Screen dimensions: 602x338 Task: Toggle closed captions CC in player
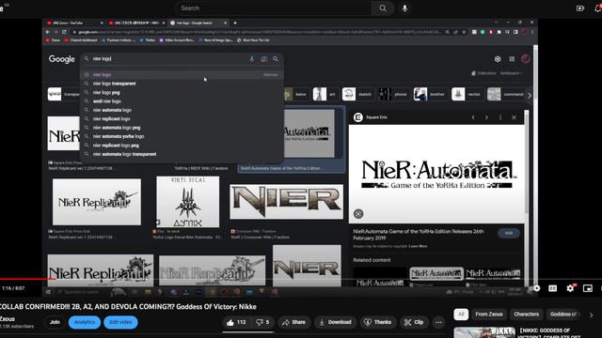552,288
